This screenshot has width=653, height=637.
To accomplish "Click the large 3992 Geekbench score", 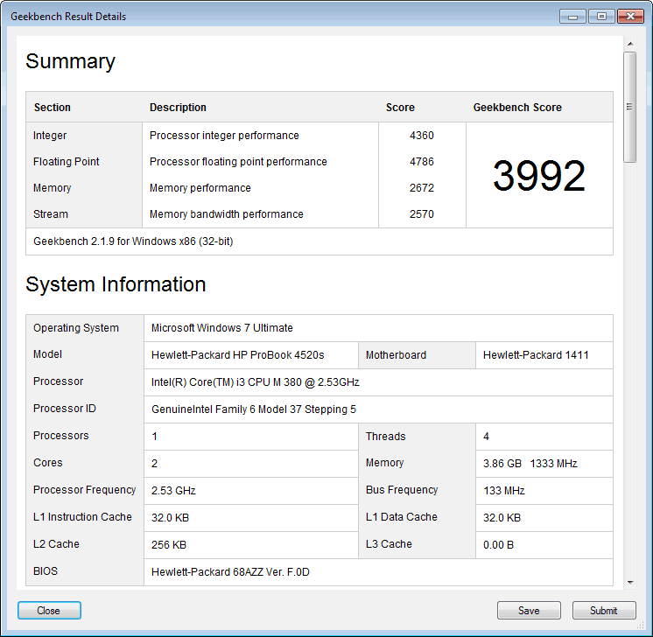I will 538,176.
